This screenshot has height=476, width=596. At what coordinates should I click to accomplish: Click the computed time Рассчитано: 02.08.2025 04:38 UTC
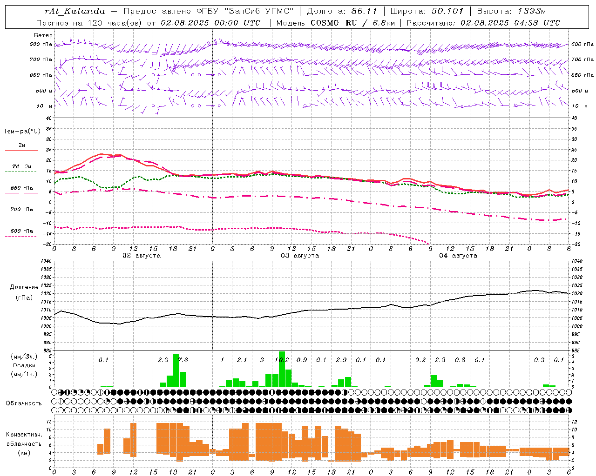[483, 23]
